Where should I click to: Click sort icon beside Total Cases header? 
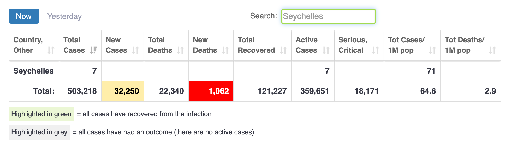click(x=93, y=50)
